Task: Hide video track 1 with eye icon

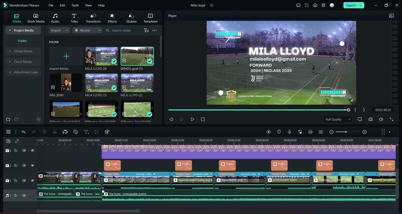Action: pyautogui.click(x=32, y=180)
